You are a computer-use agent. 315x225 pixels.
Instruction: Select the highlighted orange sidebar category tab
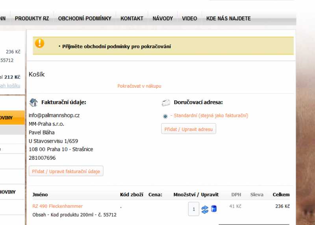coord(12,118)
